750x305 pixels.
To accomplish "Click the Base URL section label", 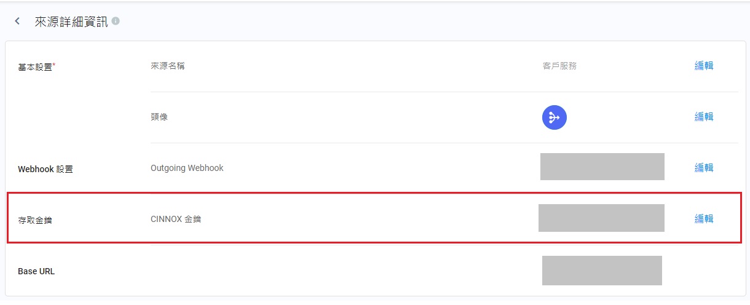I will coord(36,271).
